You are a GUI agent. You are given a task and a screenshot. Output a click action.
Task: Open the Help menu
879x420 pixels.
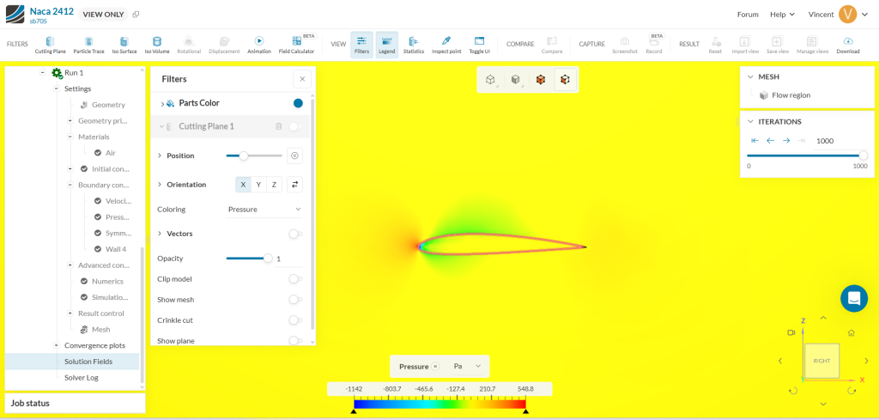pyautogui.click(x=782, y=15)
